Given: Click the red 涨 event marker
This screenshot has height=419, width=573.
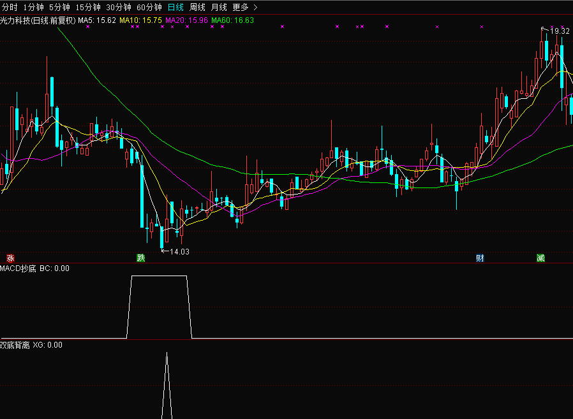Looking at the screenshot, I should pyautogui.click(x=10, y=258).
